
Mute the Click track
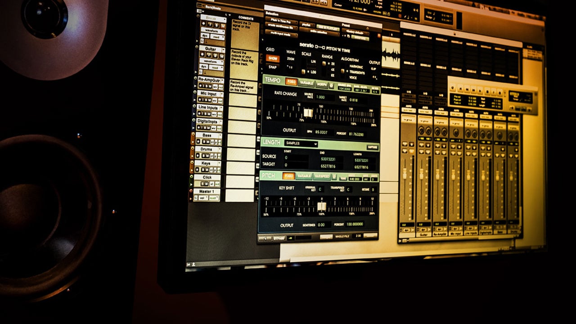(x=207, y=184)
